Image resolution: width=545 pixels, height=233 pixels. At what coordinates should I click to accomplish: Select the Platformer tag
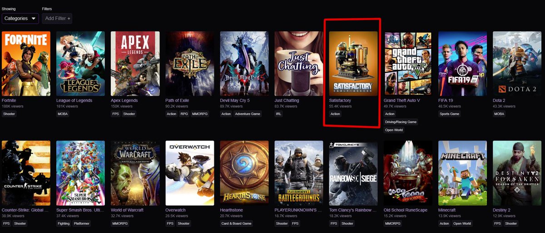[82, 223]
